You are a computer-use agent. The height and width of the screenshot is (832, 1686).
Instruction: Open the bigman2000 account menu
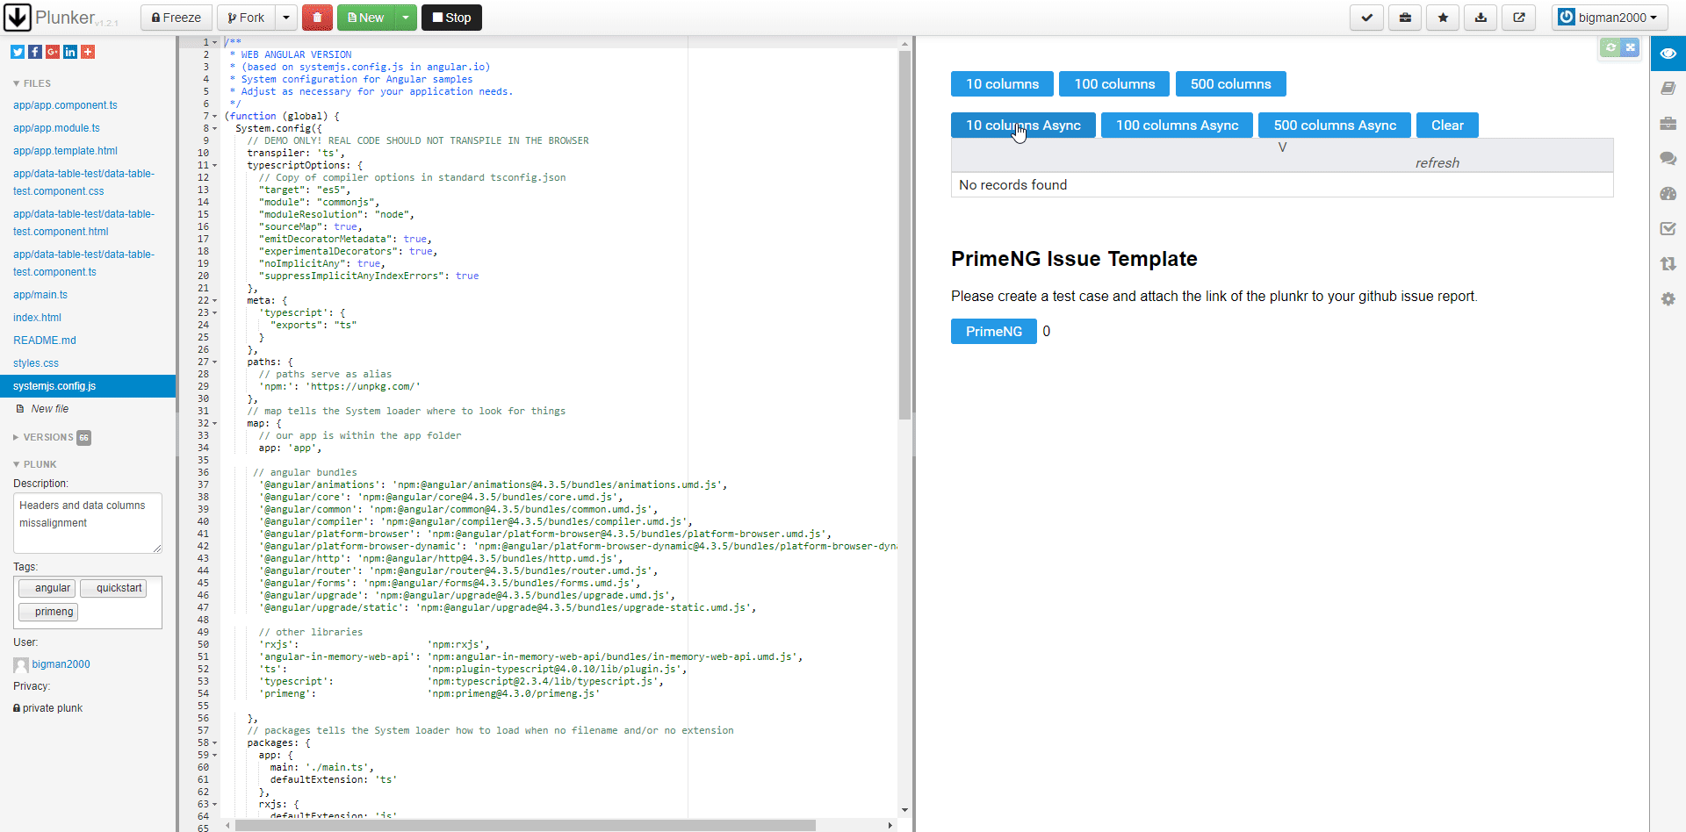1610,17
